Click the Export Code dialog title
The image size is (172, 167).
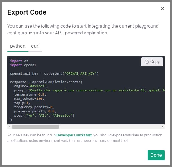click(27, 12)
